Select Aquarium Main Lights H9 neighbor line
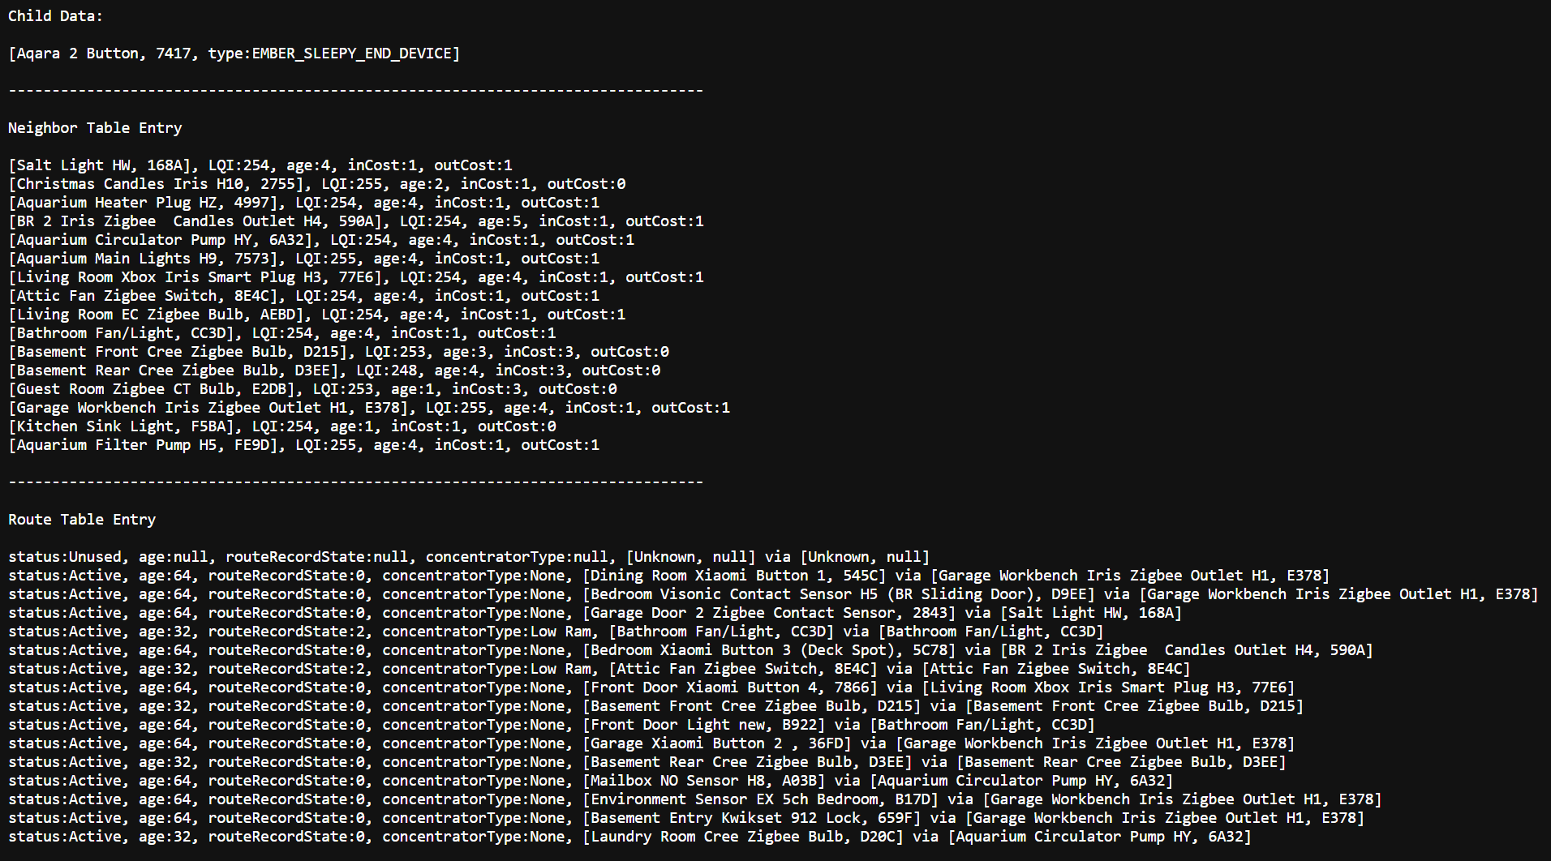 (x=303, y=259)
